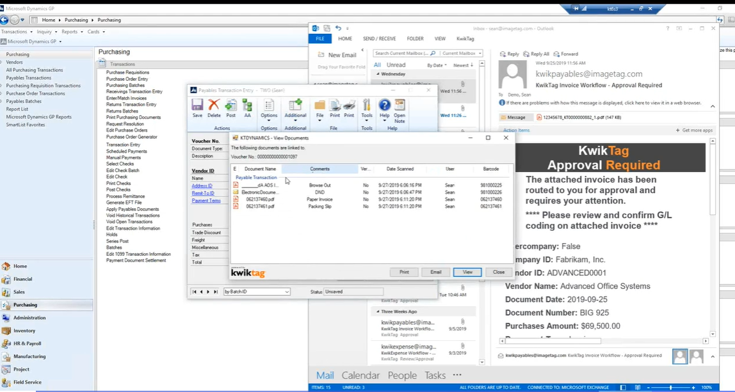Click Reply All in reading pane
The image size is (735, 392).
[x=537, y=54]
